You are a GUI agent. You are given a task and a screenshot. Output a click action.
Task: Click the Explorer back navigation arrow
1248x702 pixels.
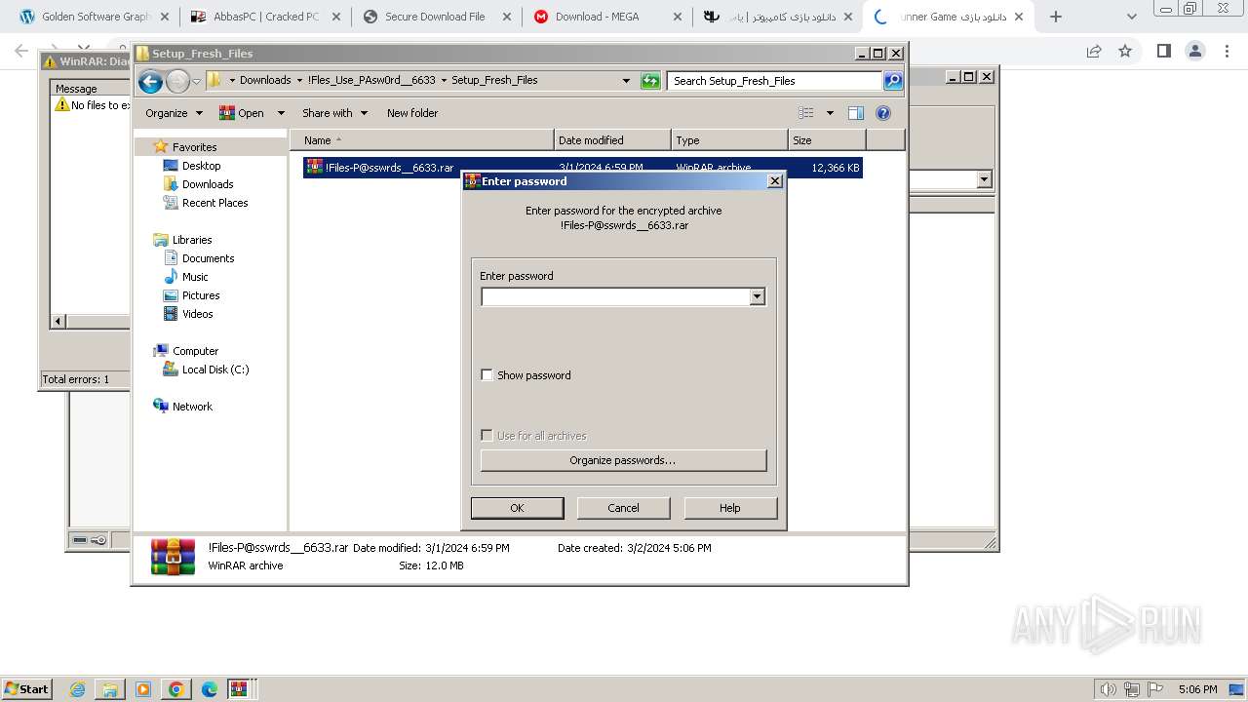point(150,81)
